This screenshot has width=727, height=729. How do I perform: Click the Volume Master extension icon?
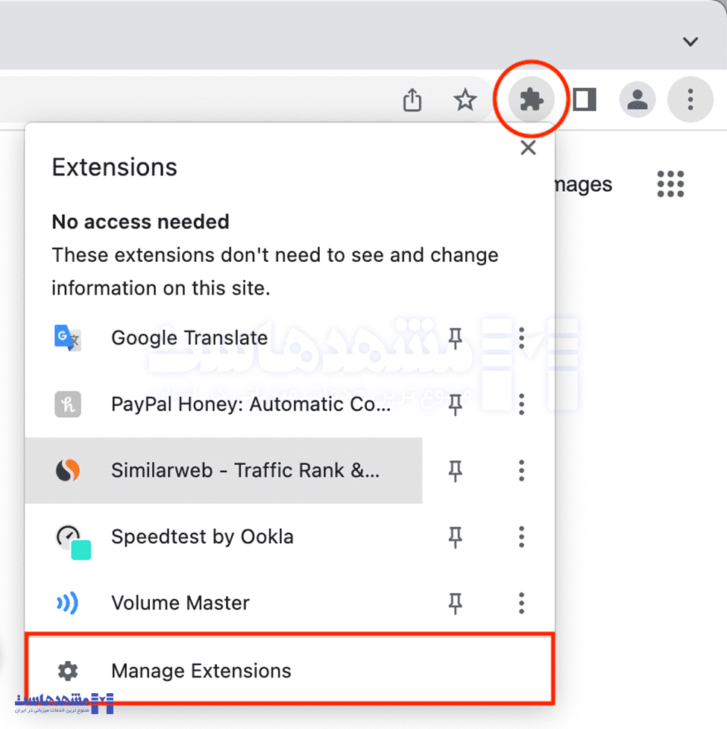click(x=68, y=603)
